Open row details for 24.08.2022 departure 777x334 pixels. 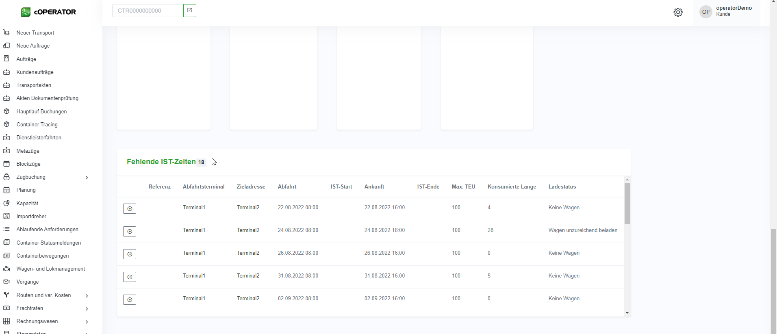130,231
